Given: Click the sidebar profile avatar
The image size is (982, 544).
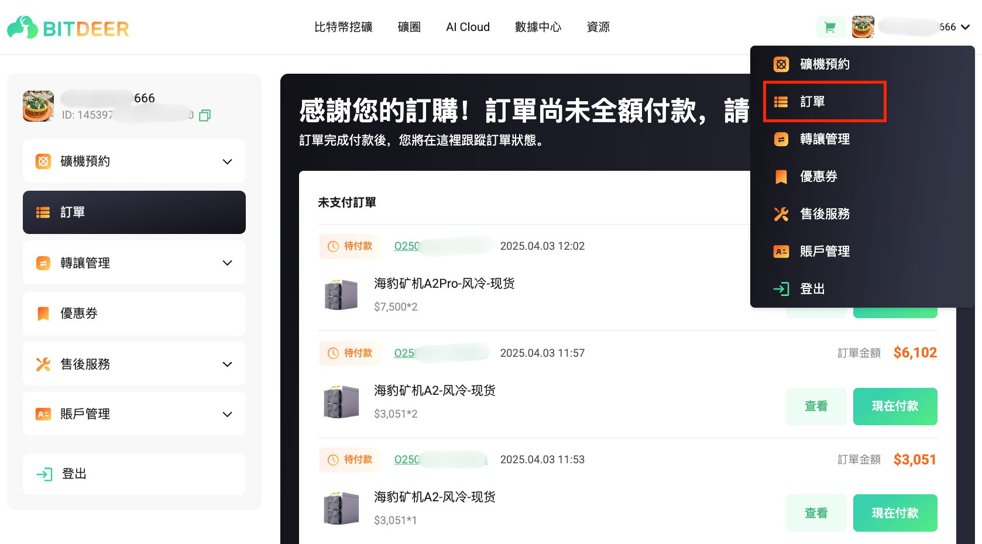Looking at the screenshot, I should [x=38, y=106].
